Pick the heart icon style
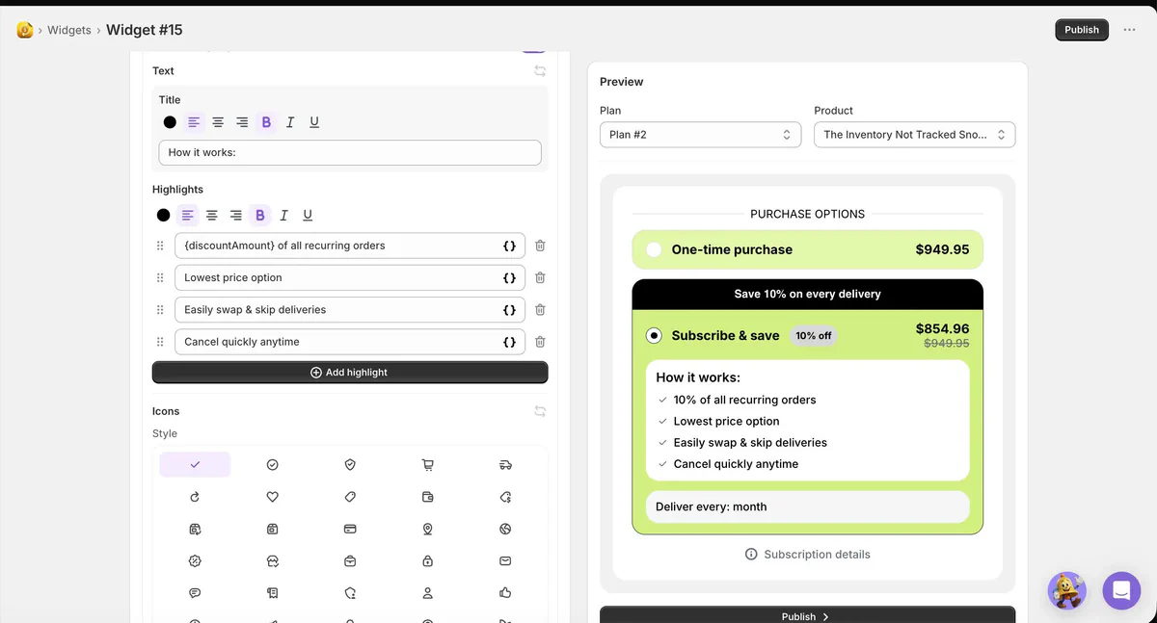The image size is (1157, 623). (x=273, y=497)
